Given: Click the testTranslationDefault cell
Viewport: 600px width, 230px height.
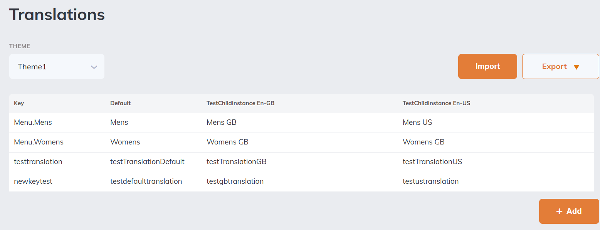Looking at the screenshot, I should (147, 162).
